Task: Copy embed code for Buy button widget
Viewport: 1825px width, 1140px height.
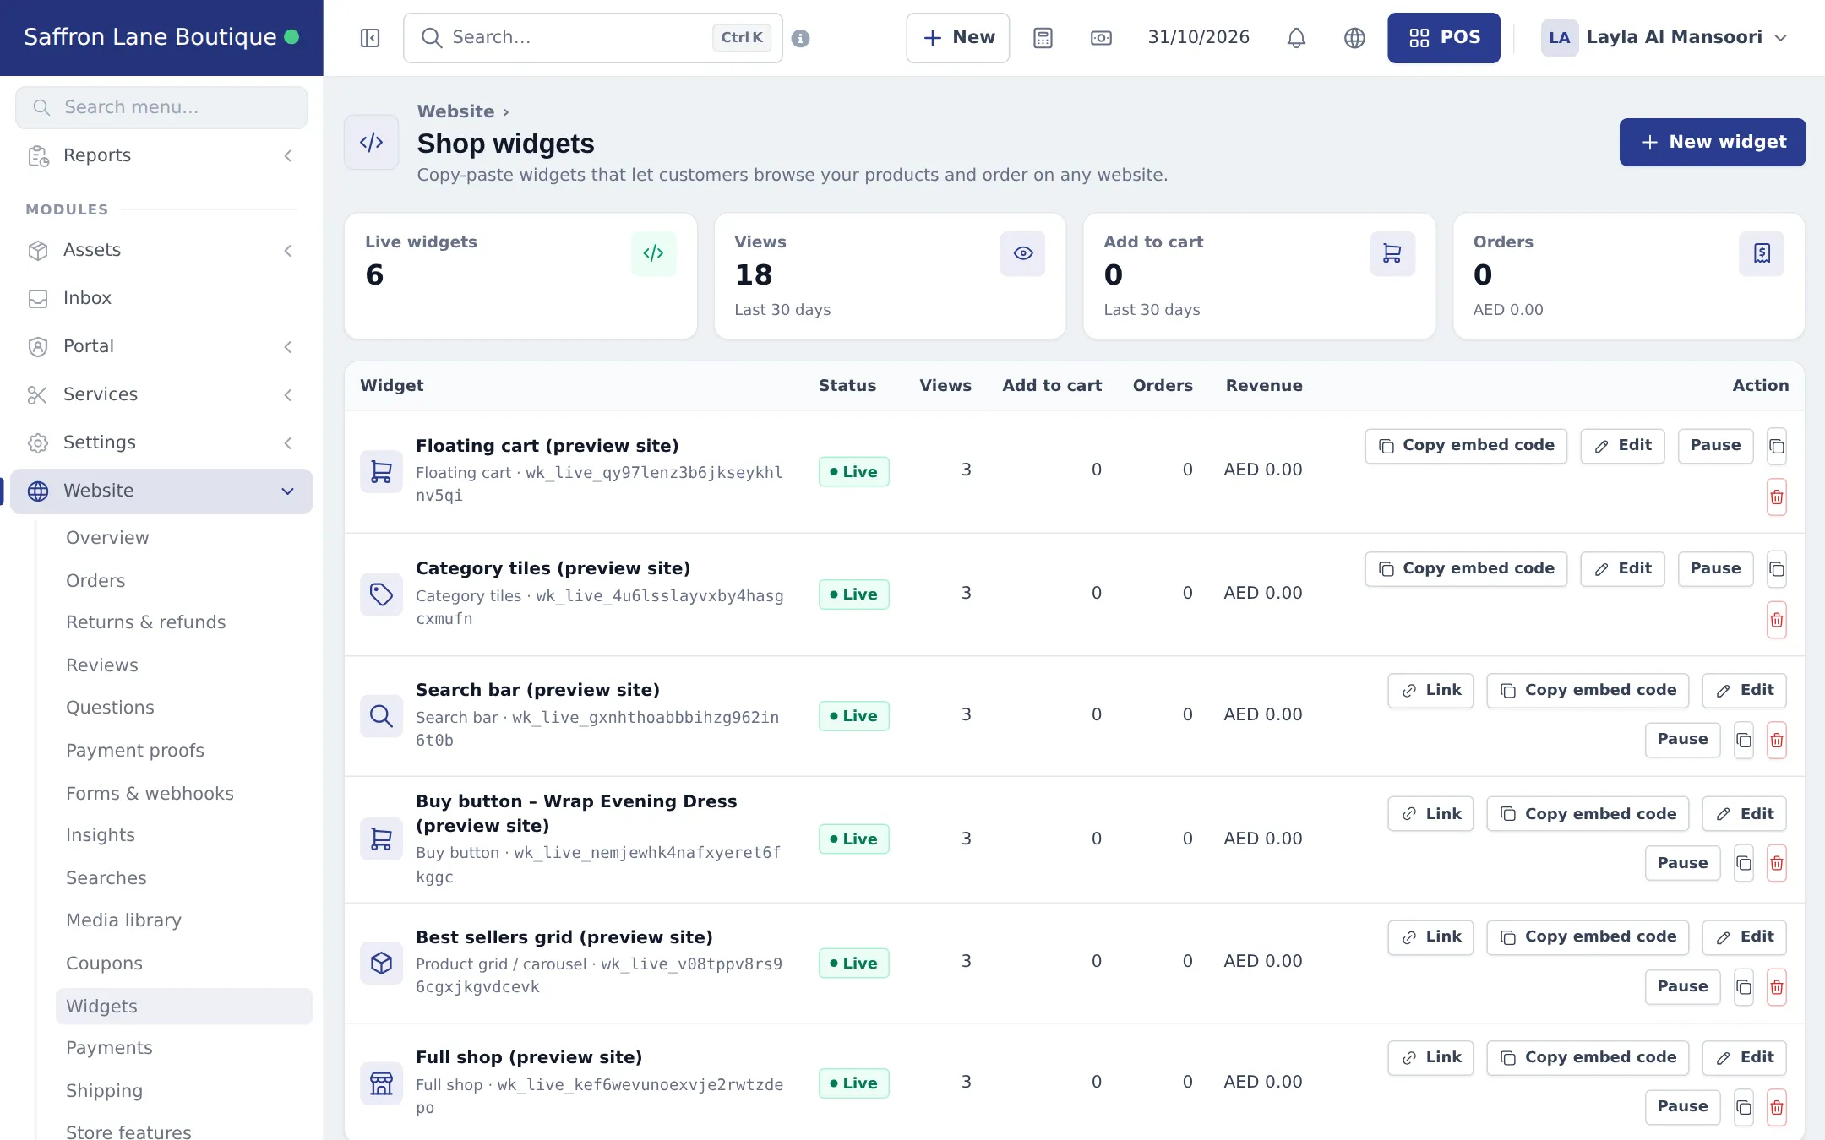Action: (x=1588, y=814)
